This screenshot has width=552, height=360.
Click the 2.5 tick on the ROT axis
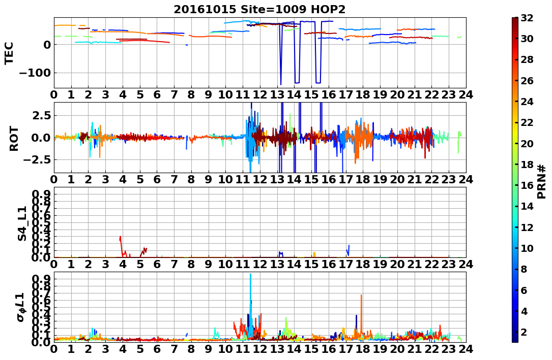(x=42, y=116)
